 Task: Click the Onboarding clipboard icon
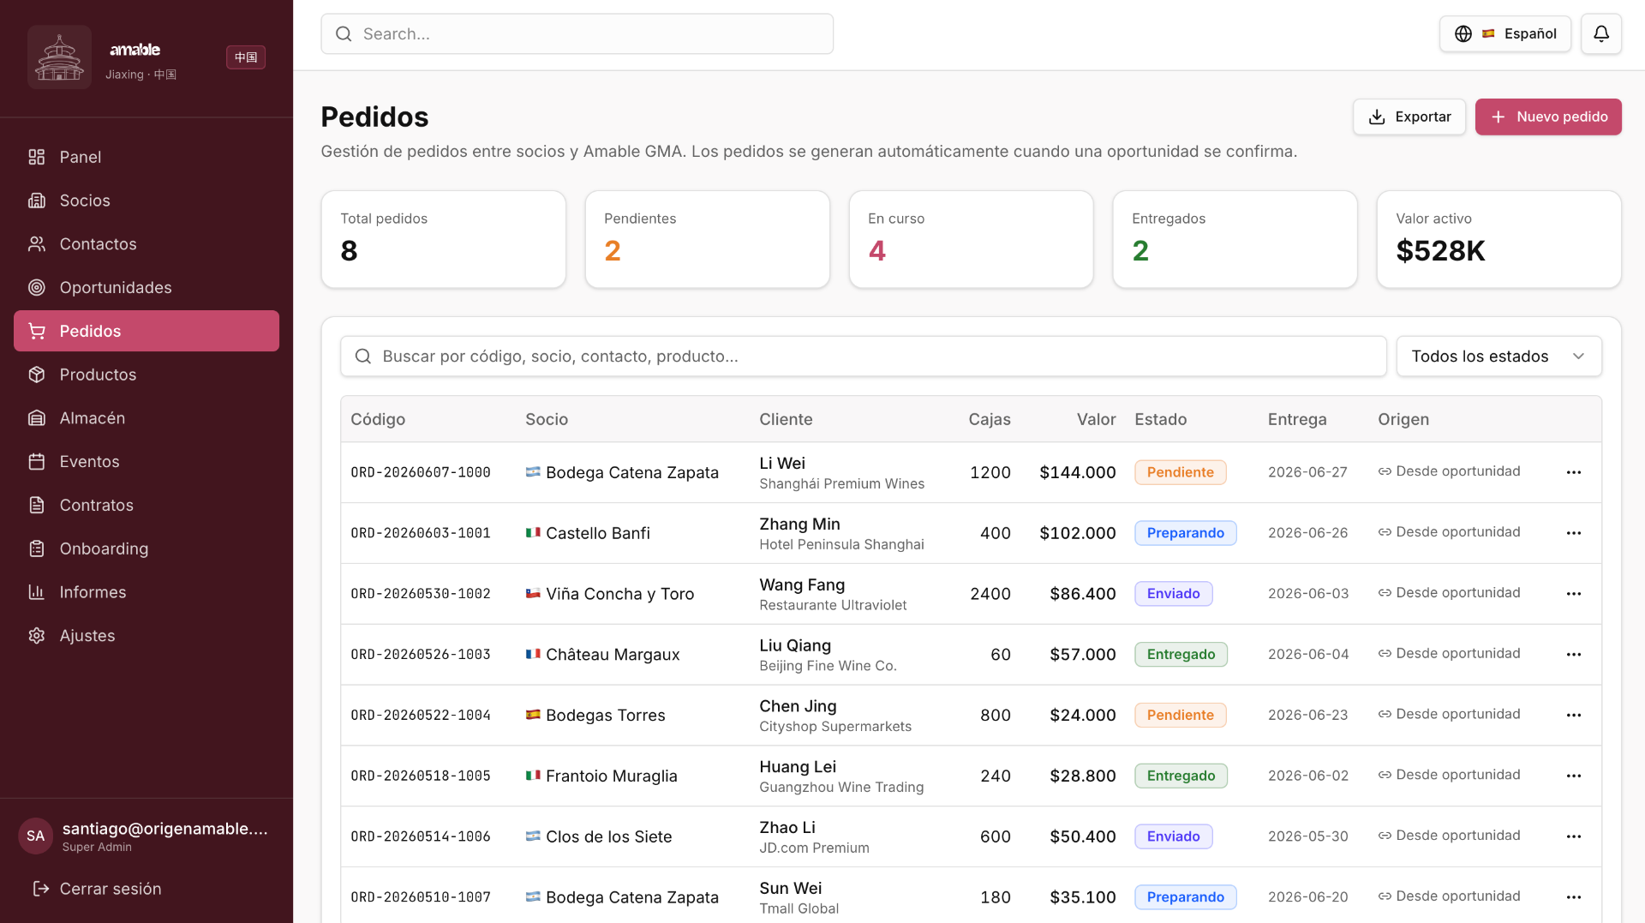[36, 548]
